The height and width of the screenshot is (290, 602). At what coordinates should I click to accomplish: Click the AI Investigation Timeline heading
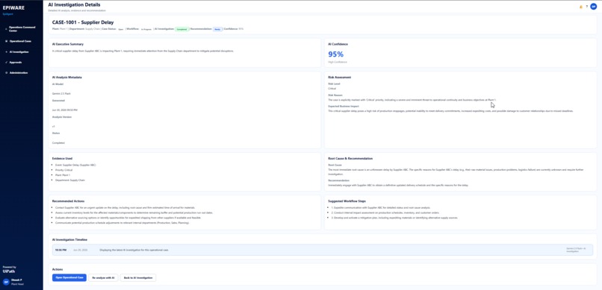[70, 239]
